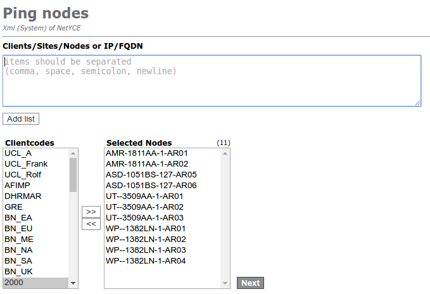Click the Add list button
Viewport: 430px width, 294px height.
coord(21,119)
